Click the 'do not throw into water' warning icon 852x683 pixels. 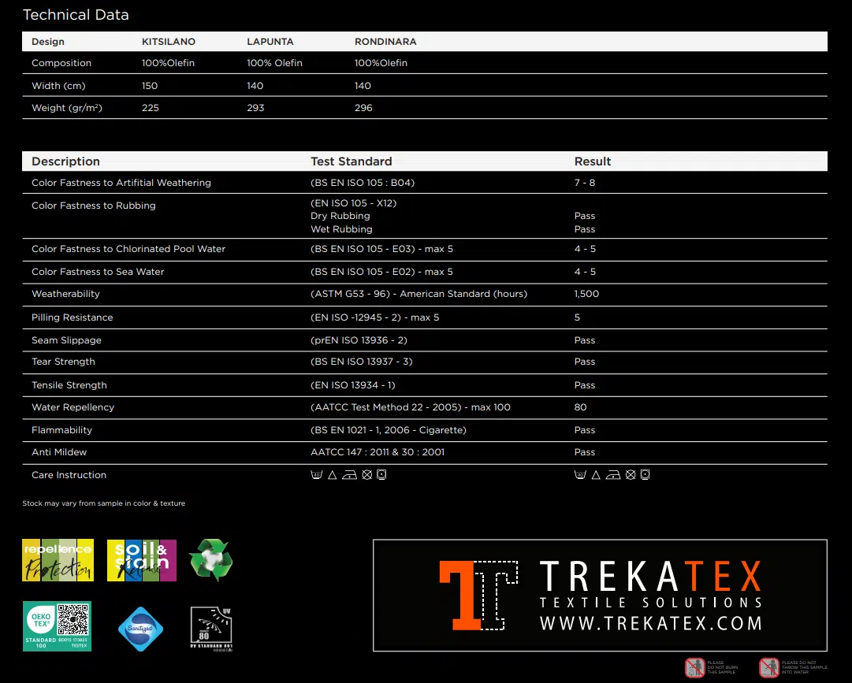click(x=768, y=667)
